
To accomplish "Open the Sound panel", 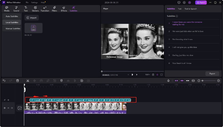I will coord(16,9).
